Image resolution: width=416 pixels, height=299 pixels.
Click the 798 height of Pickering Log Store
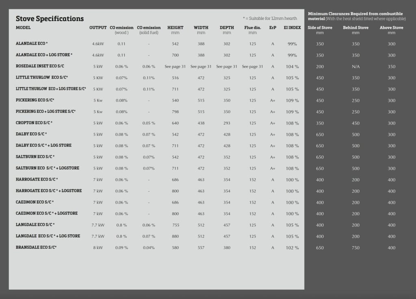[175, 112]
